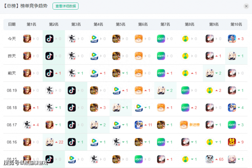Viewport: 252px width, 168px height.
Task: Click the ▲65 rank change on 08.15
Action: [x=220, y=159]
